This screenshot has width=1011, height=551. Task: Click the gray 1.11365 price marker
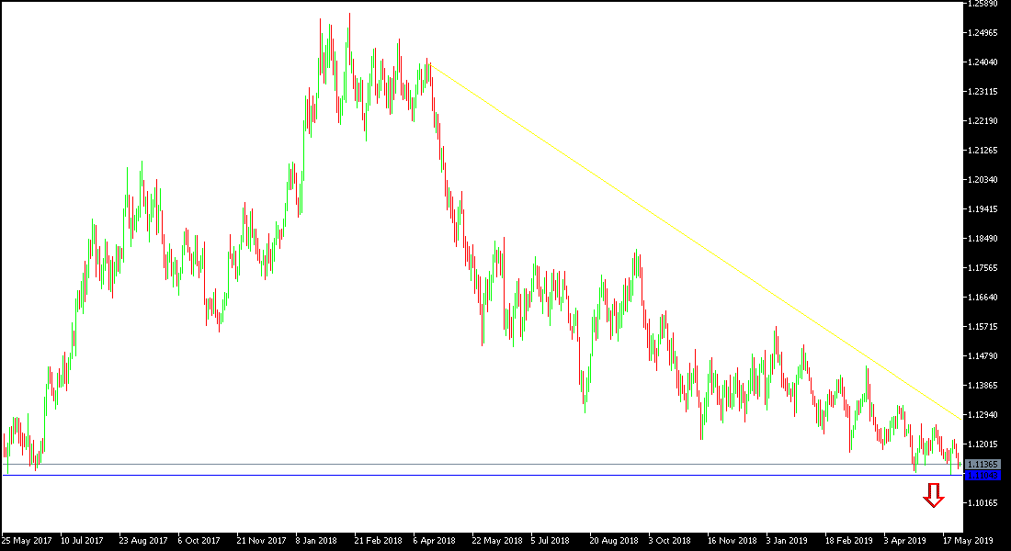click(x=983, y=466)
